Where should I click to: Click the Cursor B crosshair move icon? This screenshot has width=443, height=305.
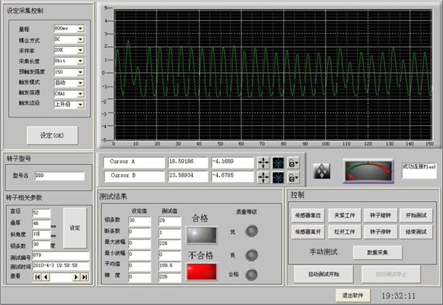click(x=264, y=177)
